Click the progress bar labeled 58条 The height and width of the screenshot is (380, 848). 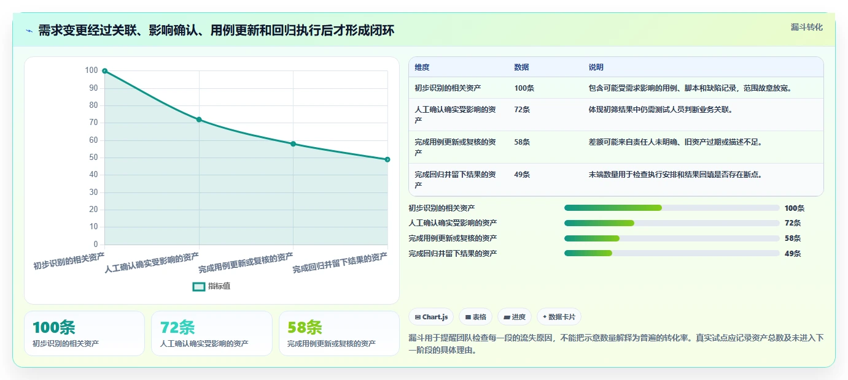pyautogui.click(x=672, y=238)
